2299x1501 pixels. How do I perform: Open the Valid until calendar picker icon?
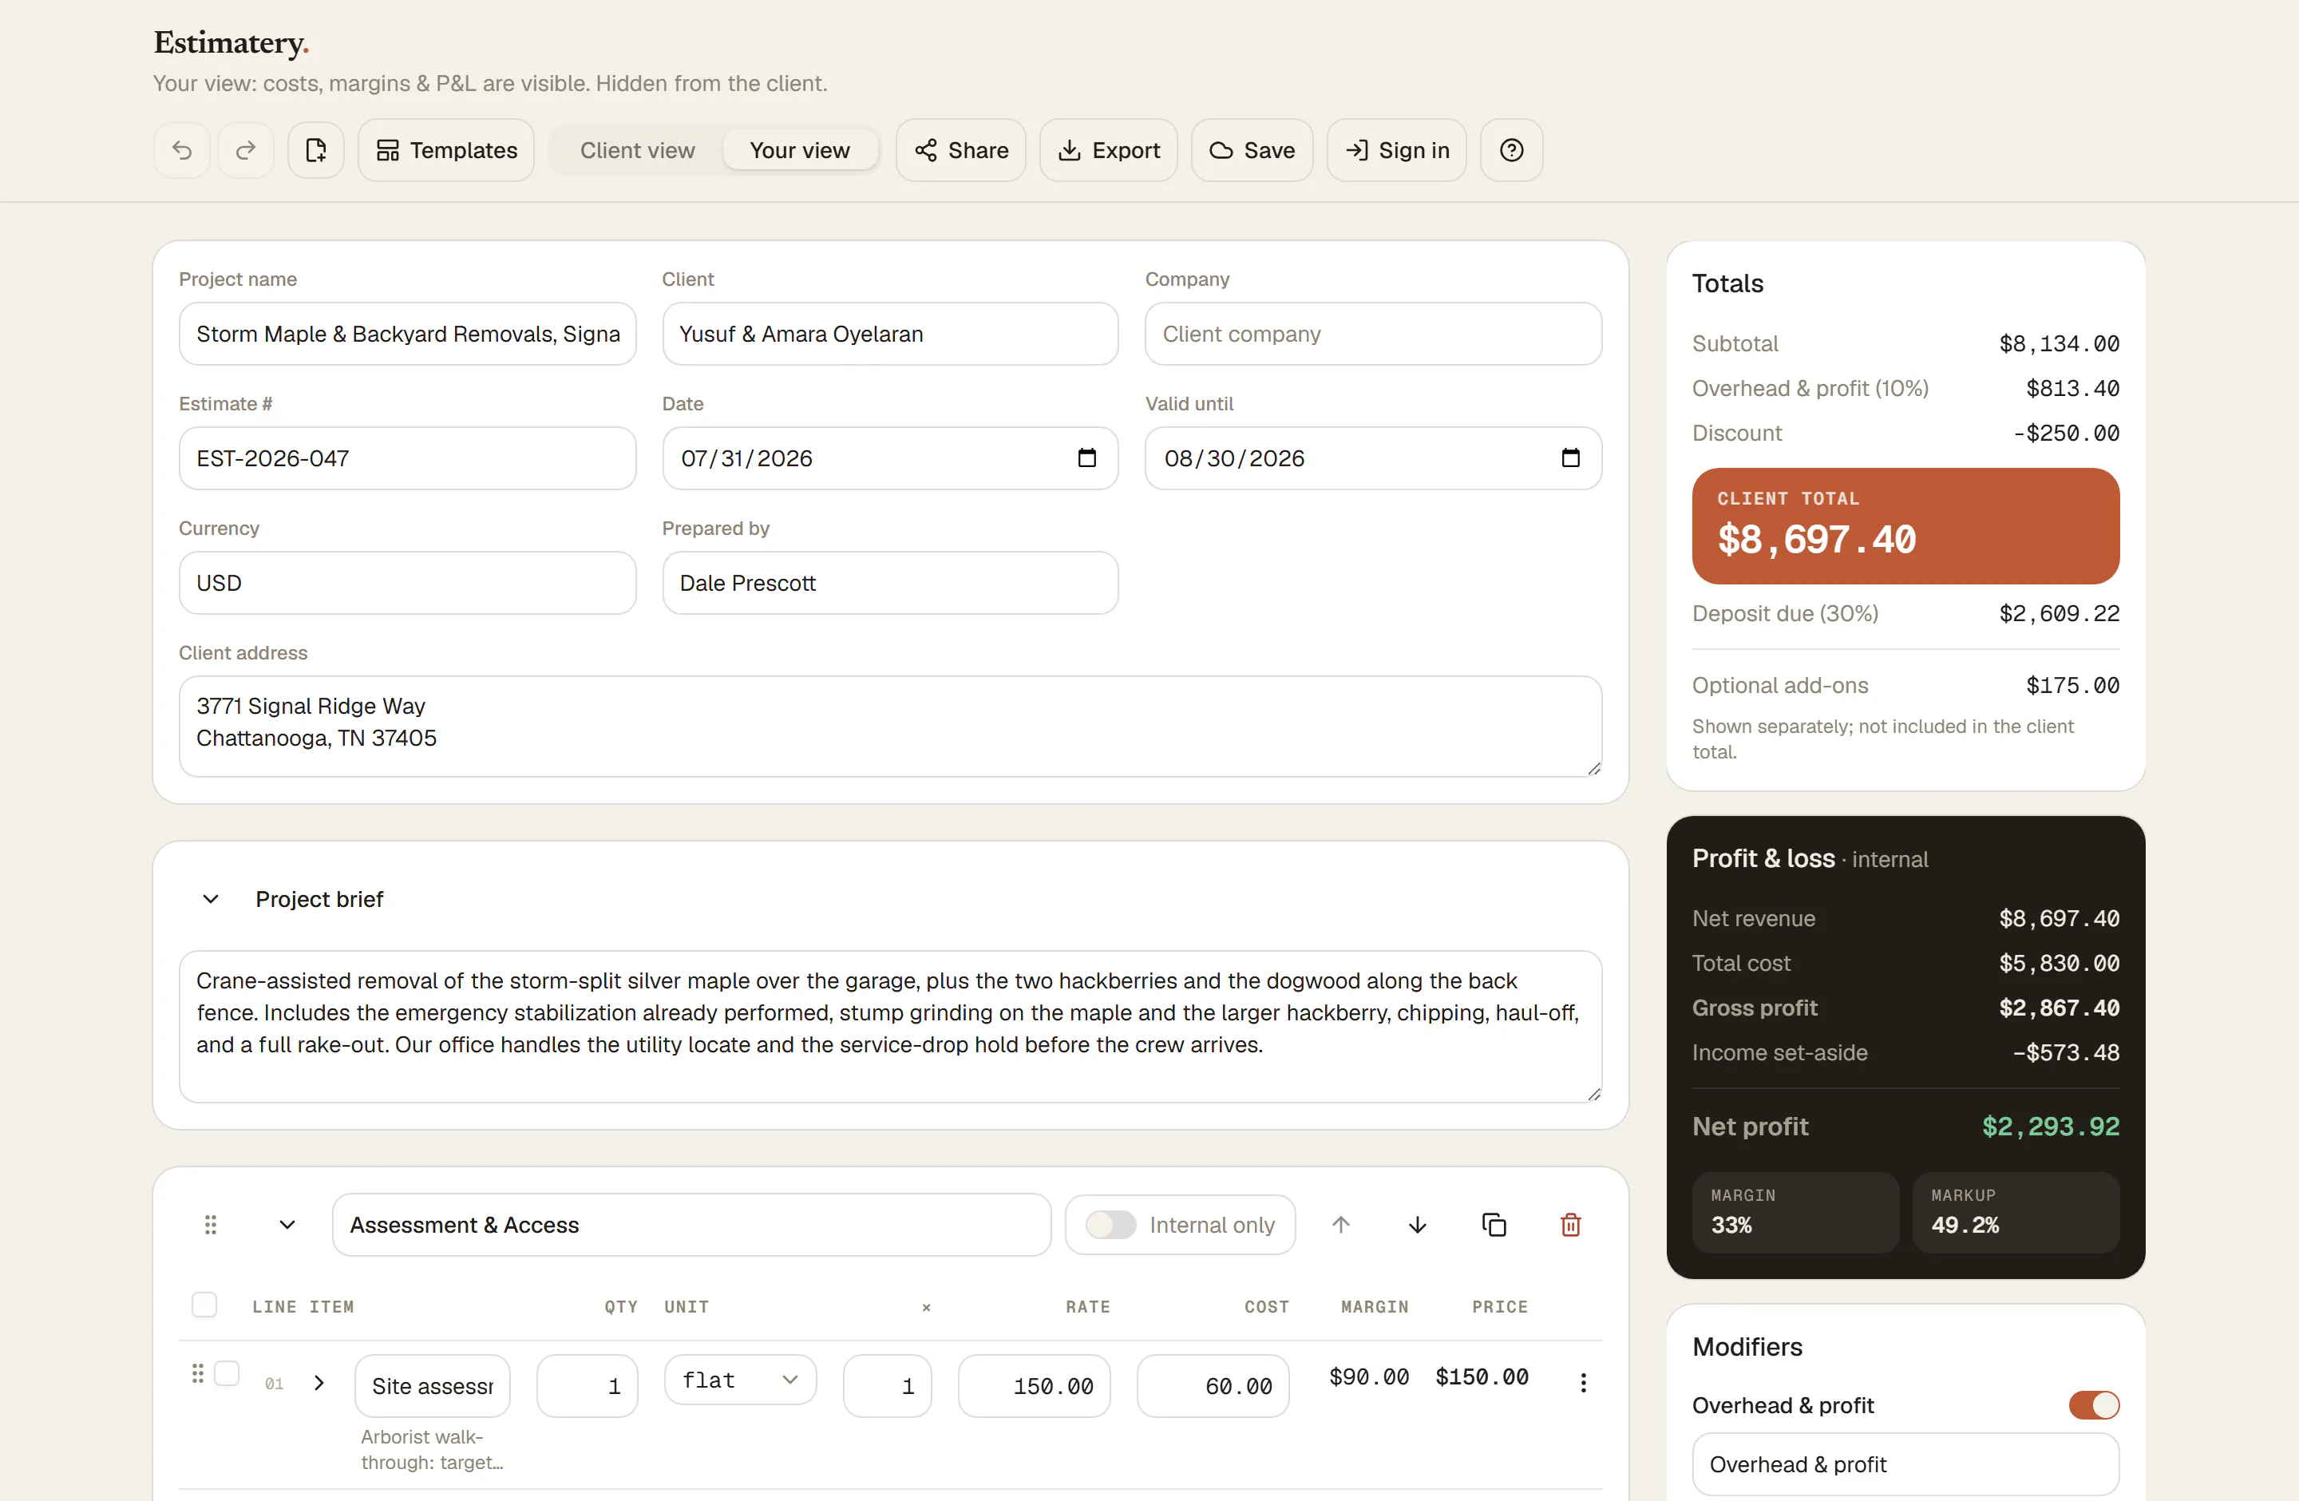[1569, 457]
